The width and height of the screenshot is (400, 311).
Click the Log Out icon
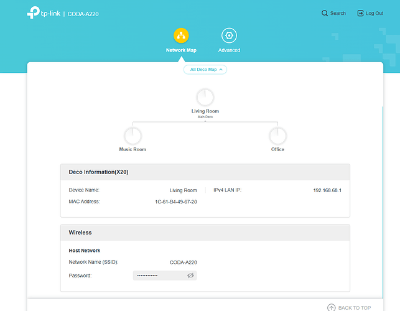[x=360, y=13]
